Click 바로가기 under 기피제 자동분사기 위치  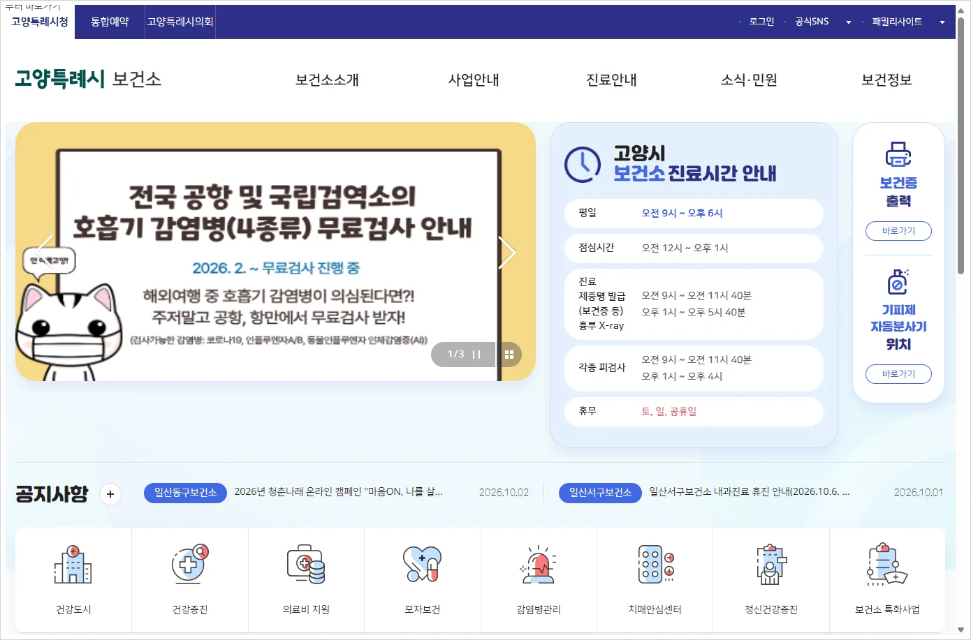(x=898, y=374)
